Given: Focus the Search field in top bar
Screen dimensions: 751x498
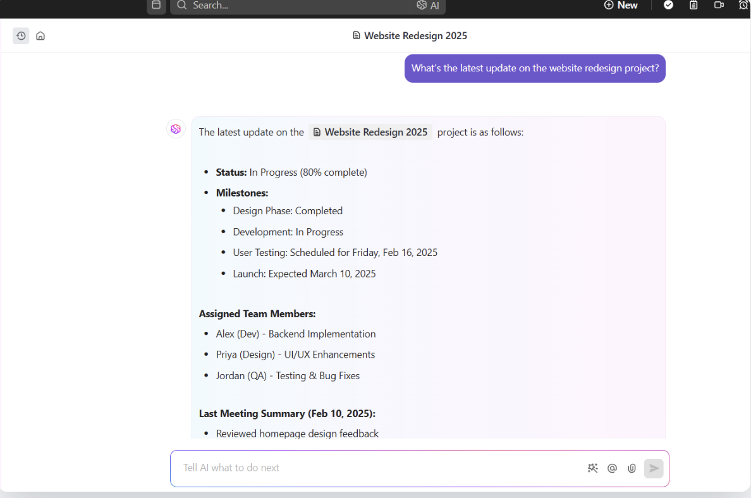Looking at the screenshot, I should pyautogui.click(x=290, y=5).
